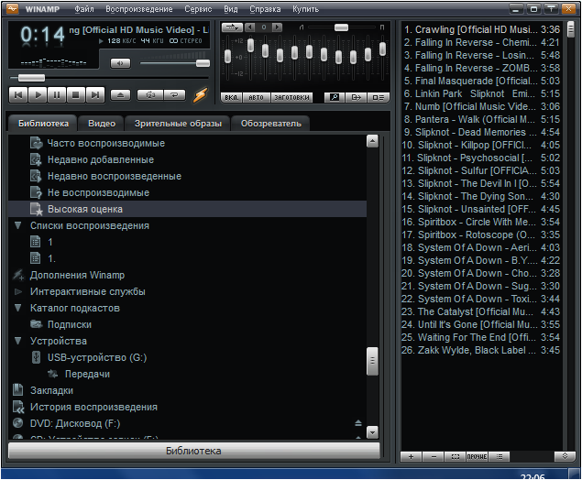Open the Подписки folder icon
This screenshot has height=480, width=582.
(x=37, y=324)
